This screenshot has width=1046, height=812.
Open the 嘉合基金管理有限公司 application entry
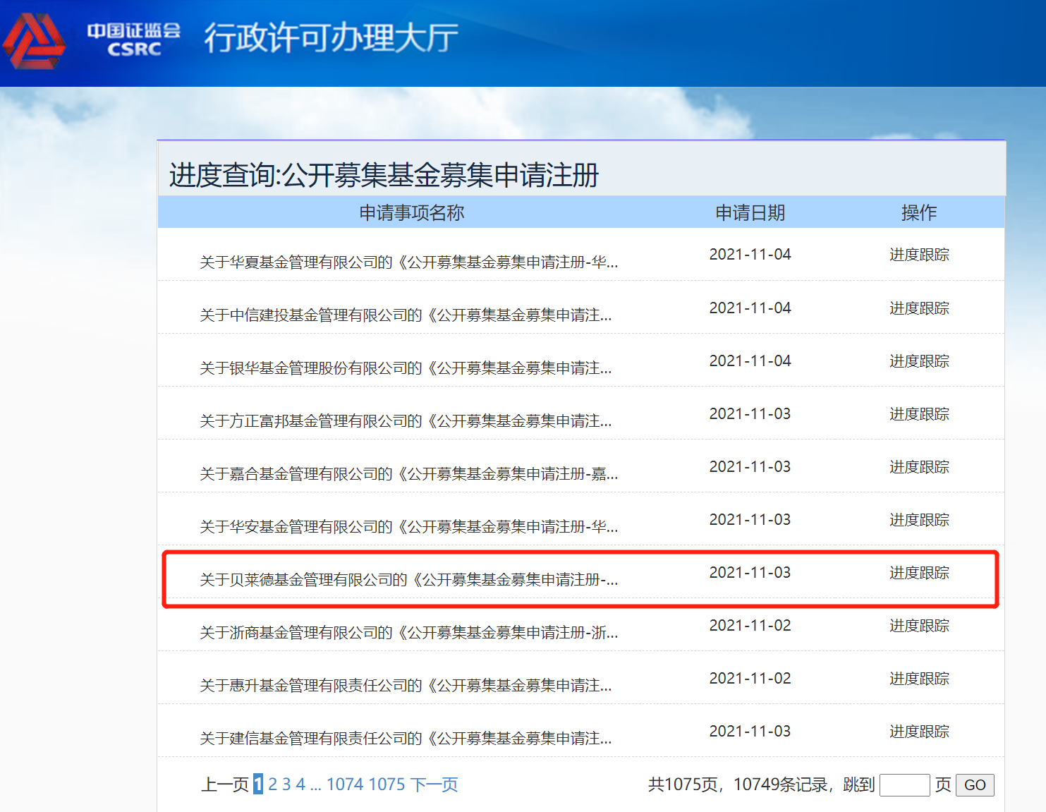pyautogui.click(x=409, y=474)
